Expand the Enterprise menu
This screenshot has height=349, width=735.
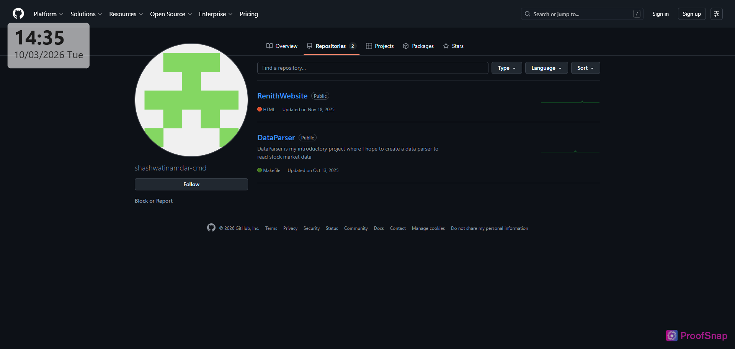216,14
